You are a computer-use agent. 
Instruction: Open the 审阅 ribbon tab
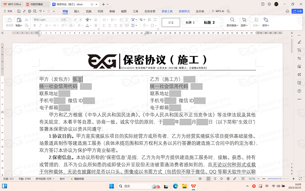[x=112, y=11]
